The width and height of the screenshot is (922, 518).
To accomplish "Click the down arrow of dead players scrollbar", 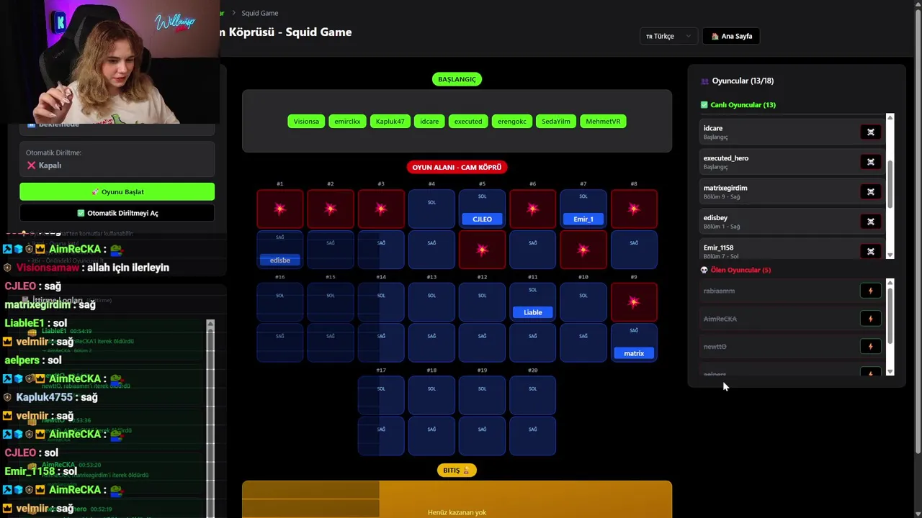I will pos(890,371).
